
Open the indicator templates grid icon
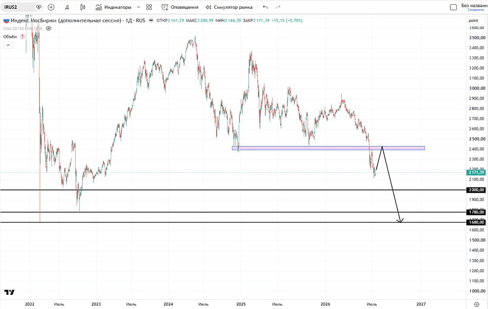(x=149, y=7)
